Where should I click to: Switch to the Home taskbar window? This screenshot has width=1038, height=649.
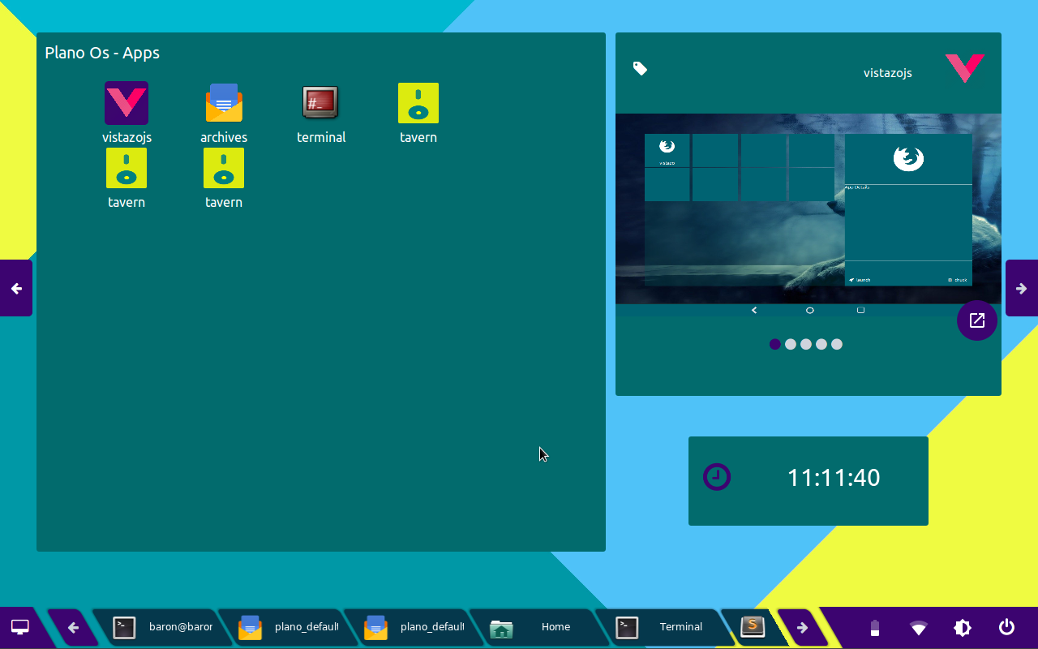[x=539, y=627]
